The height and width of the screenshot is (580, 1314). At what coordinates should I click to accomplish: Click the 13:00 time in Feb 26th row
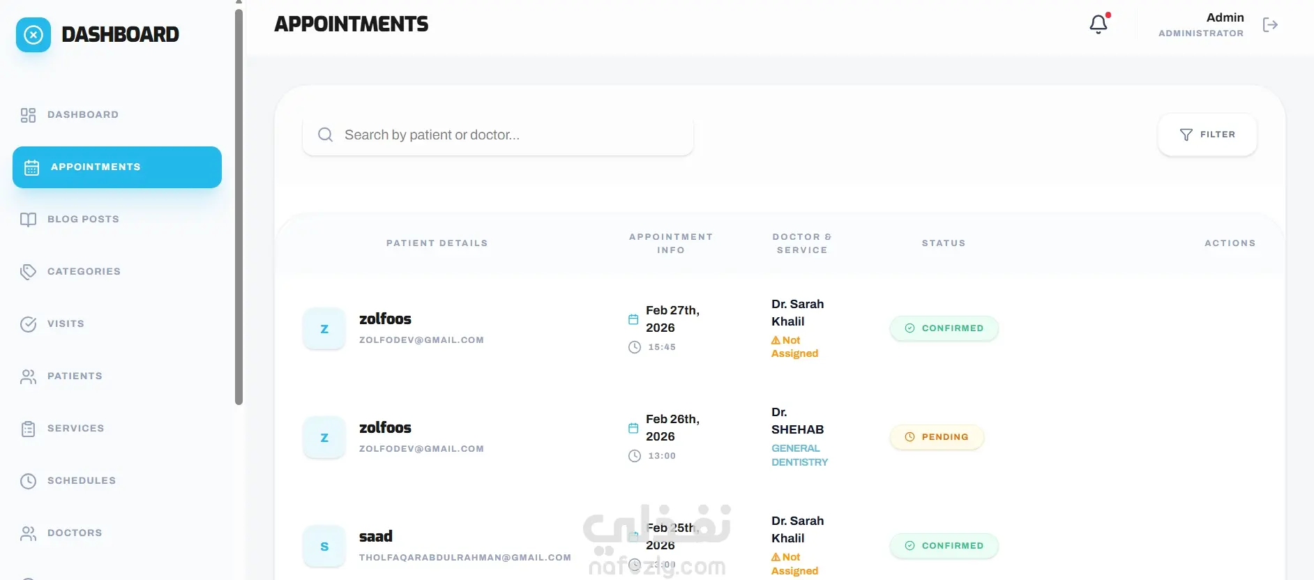[662, 456]
